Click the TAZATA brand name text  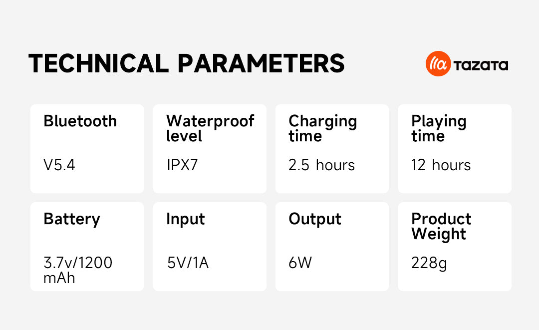(x=481, y=65)
